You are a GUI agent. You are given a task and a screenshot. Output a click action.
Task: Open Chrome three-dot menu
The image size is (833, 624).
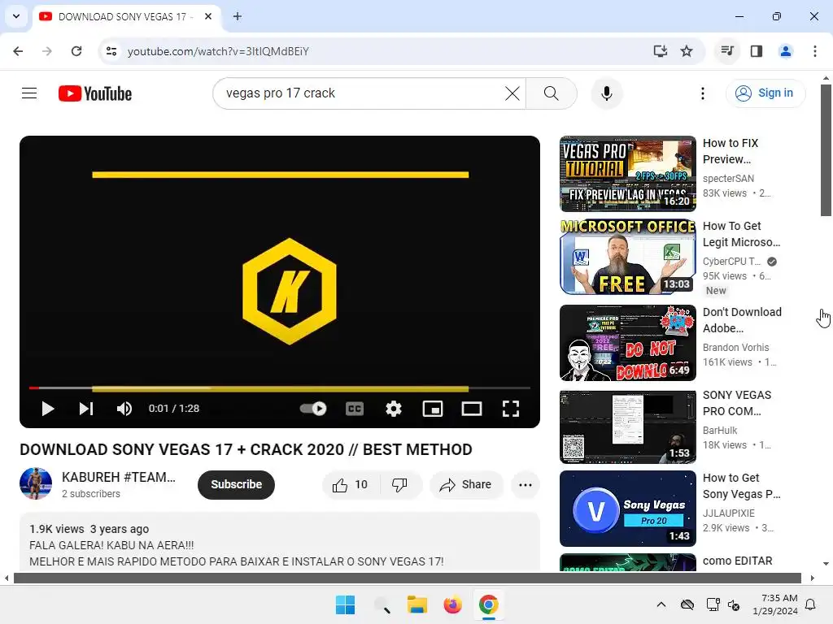tap(815, 51)
